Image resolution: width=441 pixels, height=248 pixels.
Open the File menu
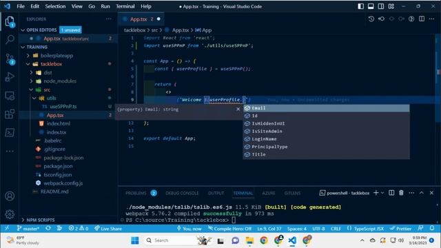point(21,6)
